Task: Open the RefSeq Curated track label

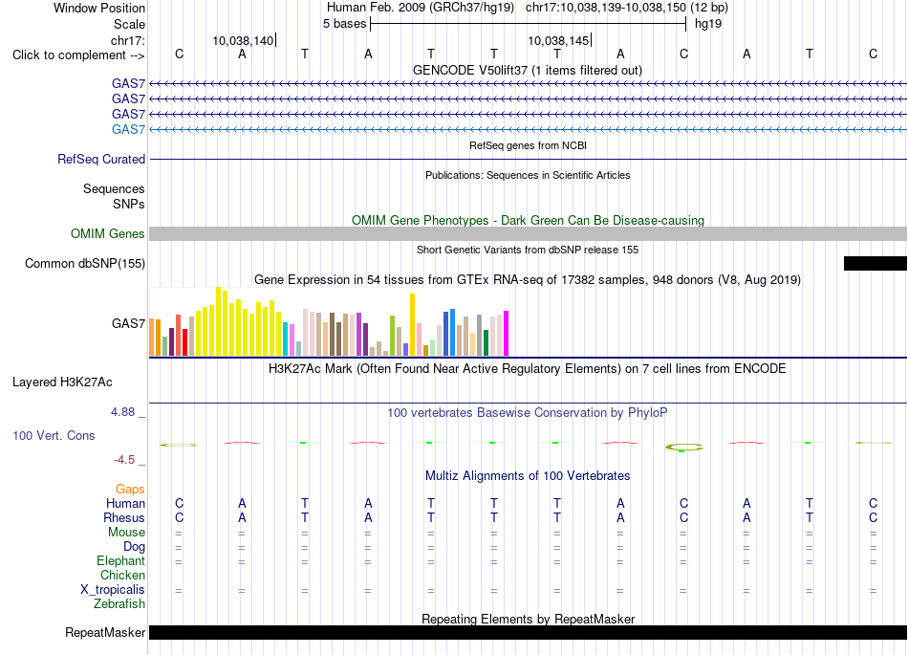Action: click(x=100, y=160)
